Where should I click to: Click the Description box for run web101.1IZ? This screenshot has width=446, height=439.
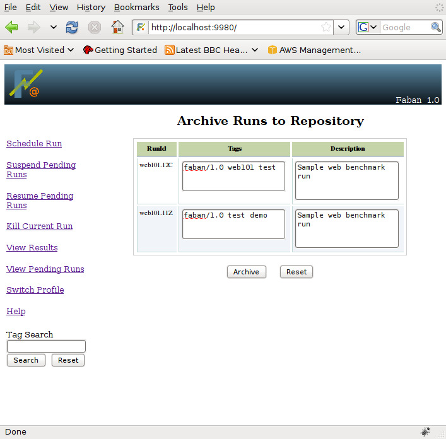tap(347, 228)
